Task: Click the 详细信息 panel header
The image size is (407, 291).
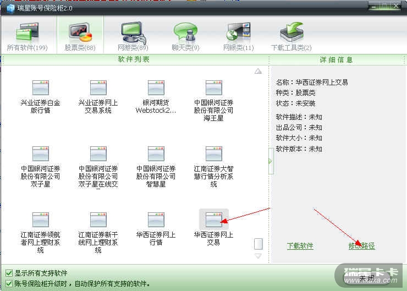Action: pos(336,60)
